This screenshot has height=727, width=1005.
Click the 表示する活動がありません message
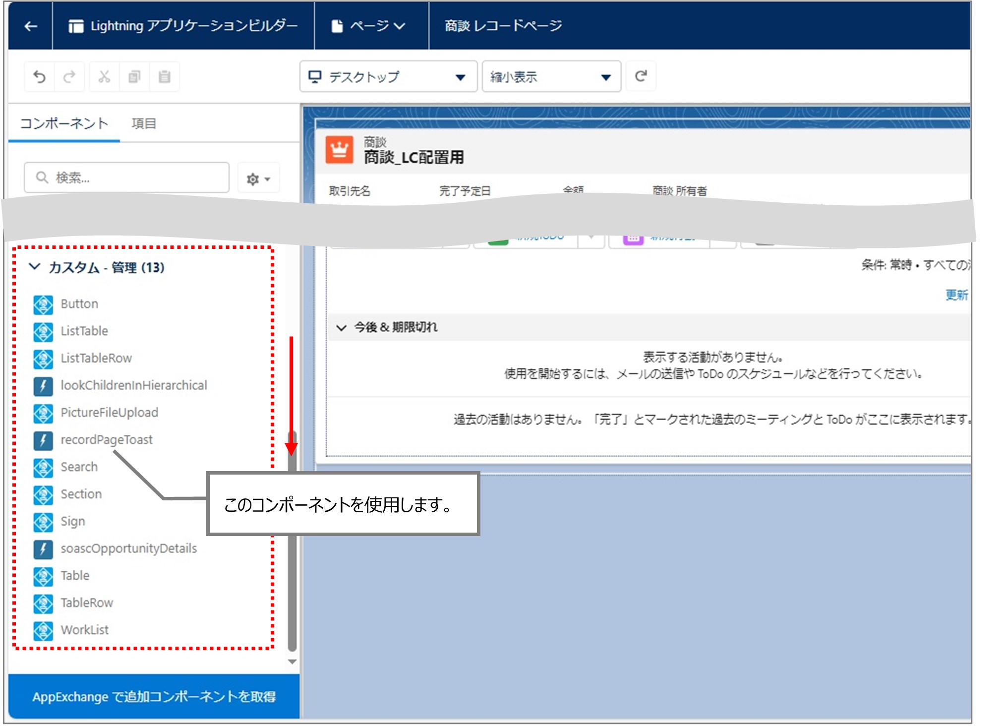pos(712,357)
